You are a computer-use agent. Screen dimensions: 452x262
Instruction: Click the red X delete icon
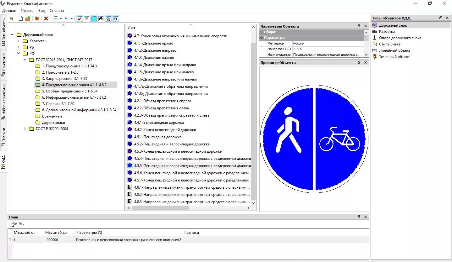(46, 19)
